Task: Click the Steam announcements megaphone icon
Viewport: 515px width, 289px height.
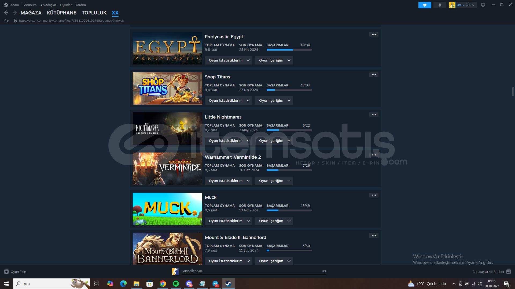Action: [425, 5]
